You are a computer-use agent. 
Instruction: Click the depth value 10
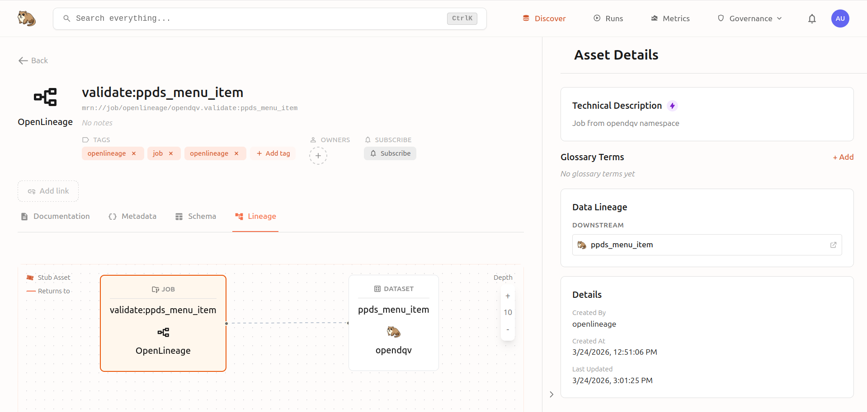pyautogui.click(x=508, y=312)
